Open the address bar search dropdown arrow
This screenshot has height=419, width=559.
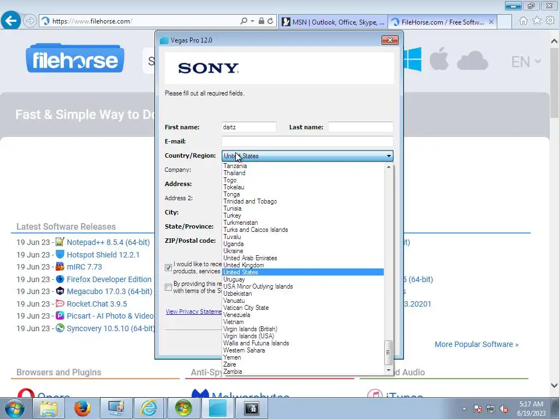point(252,21)
